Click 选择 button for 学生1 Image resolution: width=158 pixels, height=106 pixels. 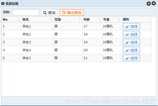click(131, 26)
